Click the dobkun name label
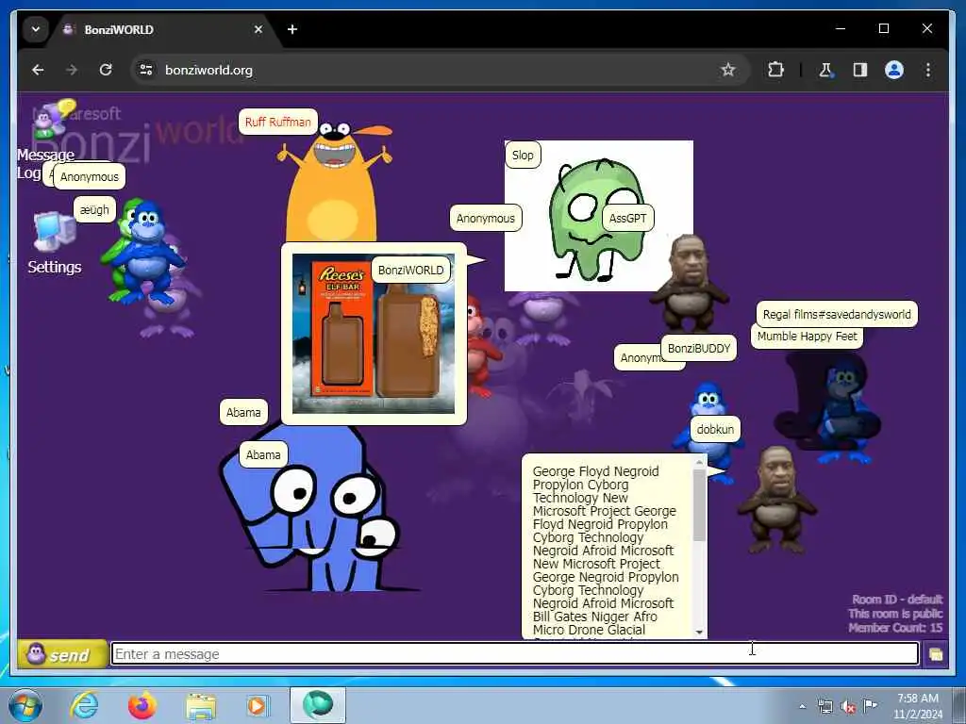Screen dimensions: 966x724 [x=715, y=429]
